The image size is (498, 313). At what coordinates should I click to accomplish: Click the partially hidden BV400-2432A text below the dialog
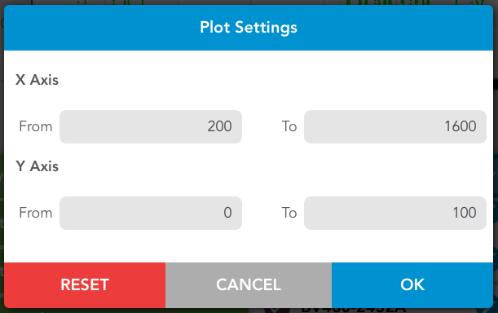pos(353,310)
